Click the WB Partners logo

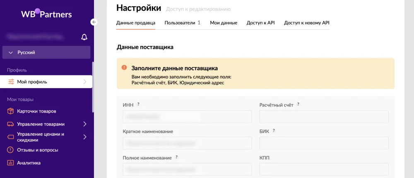tap(46, 14)
